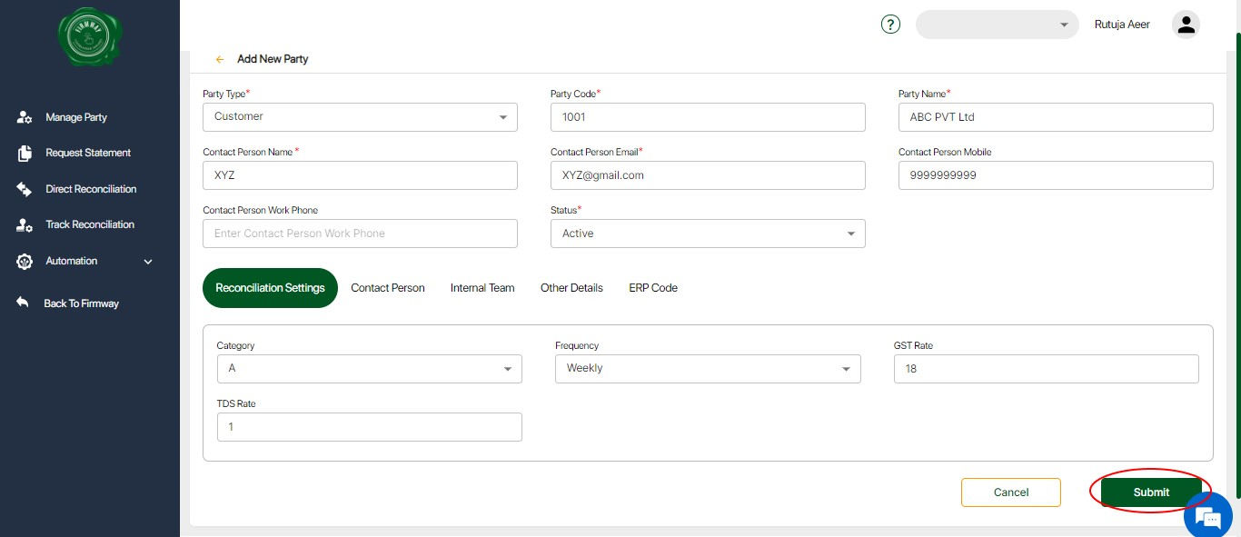Image resolution: width=1241 pixels, height=537 pixels.
Task: Click the user profile avatar icon
Action: 1185,25
